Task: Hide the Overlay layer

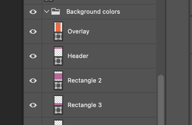Action: click(33, 31)
